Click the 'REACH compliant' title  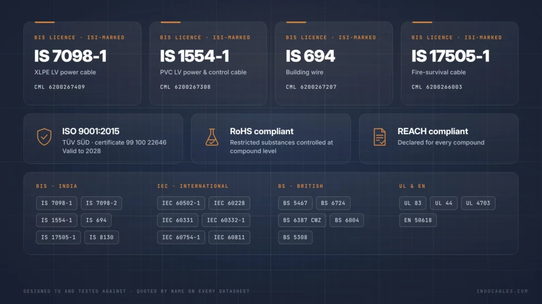433,131
